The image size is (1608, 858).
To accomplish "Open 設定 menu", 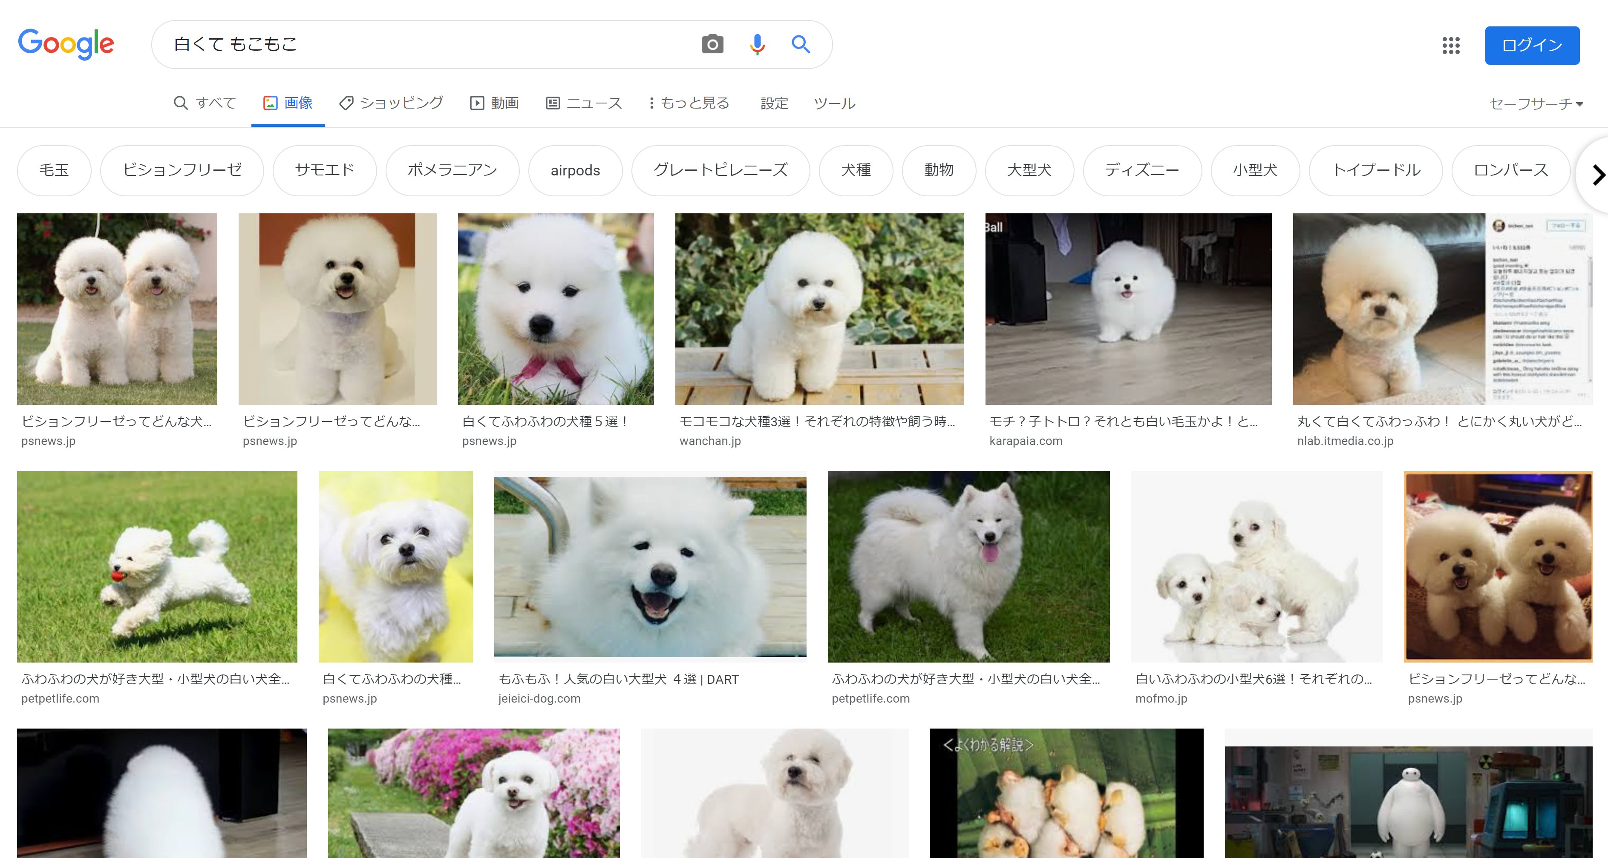I will (x=774, y=103).
